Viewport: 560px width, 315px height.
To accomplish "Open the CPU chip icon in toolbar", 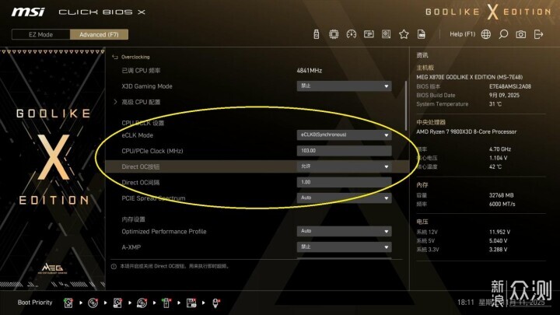I will point(334,34).
